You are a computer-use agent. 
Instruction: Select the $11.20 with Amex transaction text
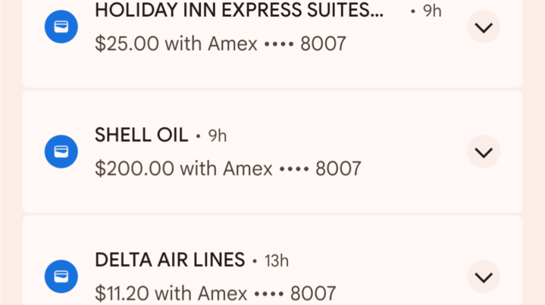[215, 294]
